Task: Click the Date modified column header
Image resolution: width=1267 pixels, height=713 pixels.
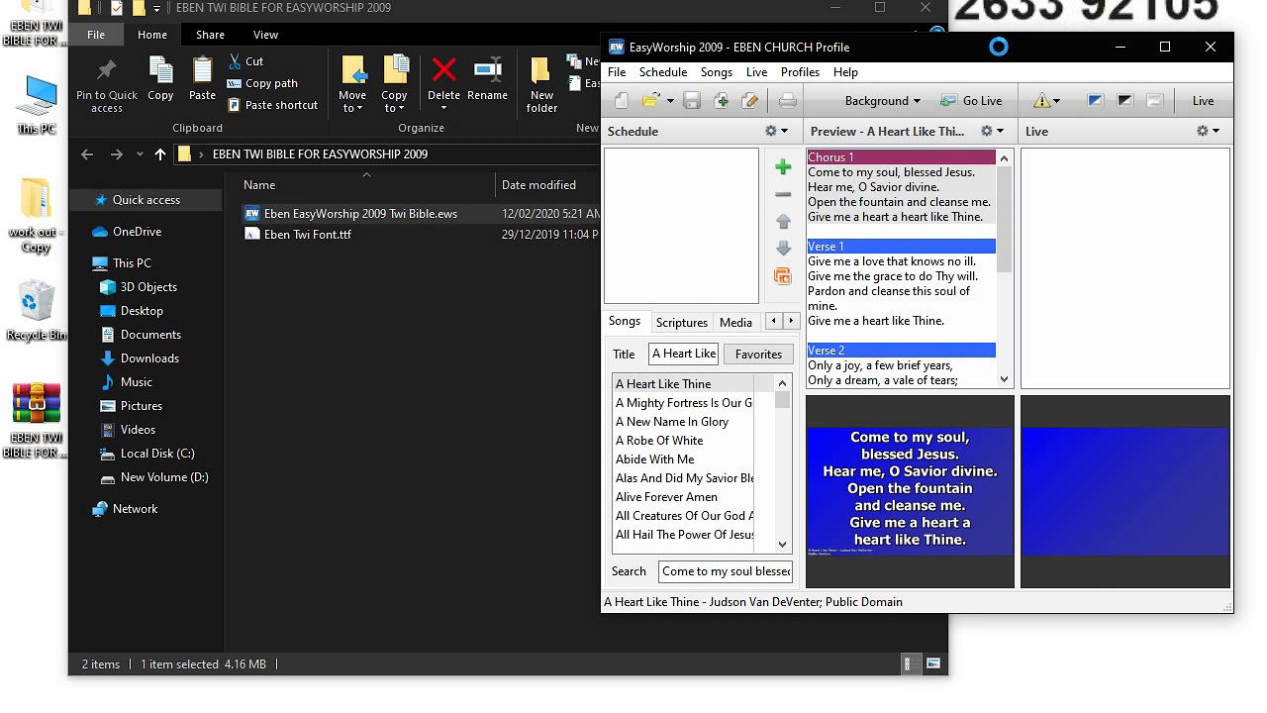Action: (x=538, y=185)
